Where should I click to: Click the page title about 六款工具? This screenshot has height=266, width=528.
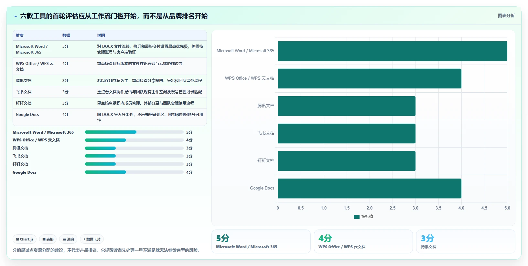(x=114, y=16)
